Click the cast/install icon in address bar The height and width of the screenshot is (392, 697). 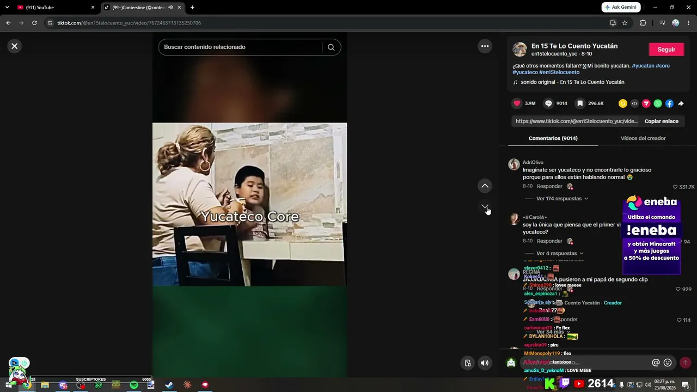[x=613, y=23]
